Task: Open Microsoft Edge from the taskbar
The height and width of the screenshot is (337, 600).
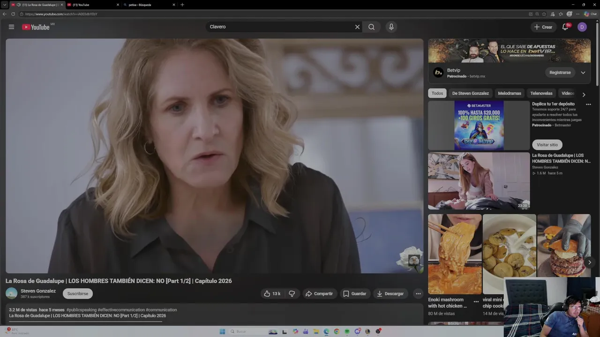Action: (x=326, y=331)
